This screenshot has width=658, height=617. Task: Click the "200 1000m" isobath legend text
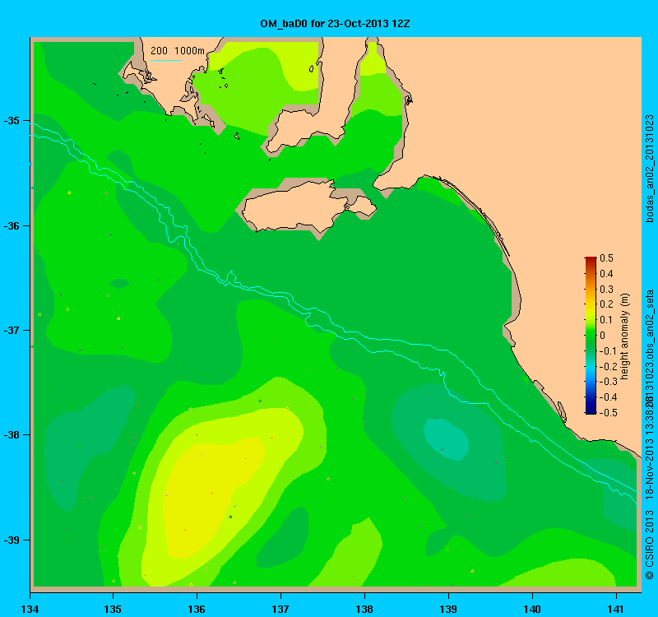pyautogui.click(x=177, y=51)
